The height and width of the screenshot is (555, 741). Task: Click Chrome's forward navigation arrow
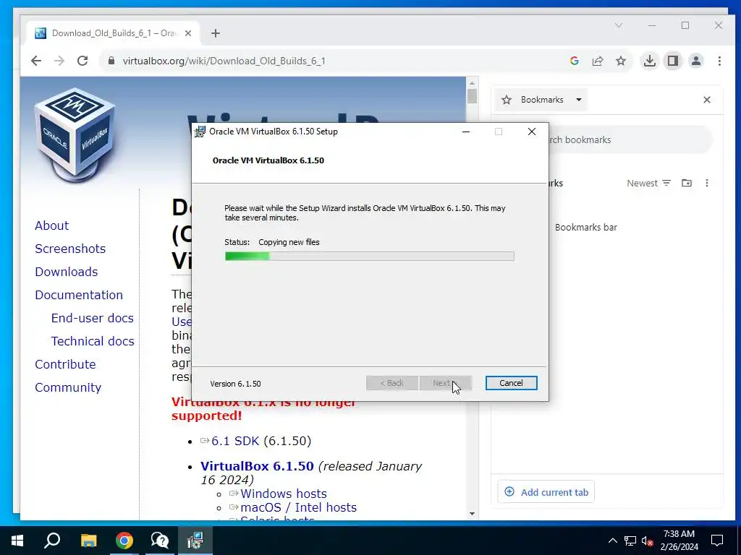coord(59,61)
